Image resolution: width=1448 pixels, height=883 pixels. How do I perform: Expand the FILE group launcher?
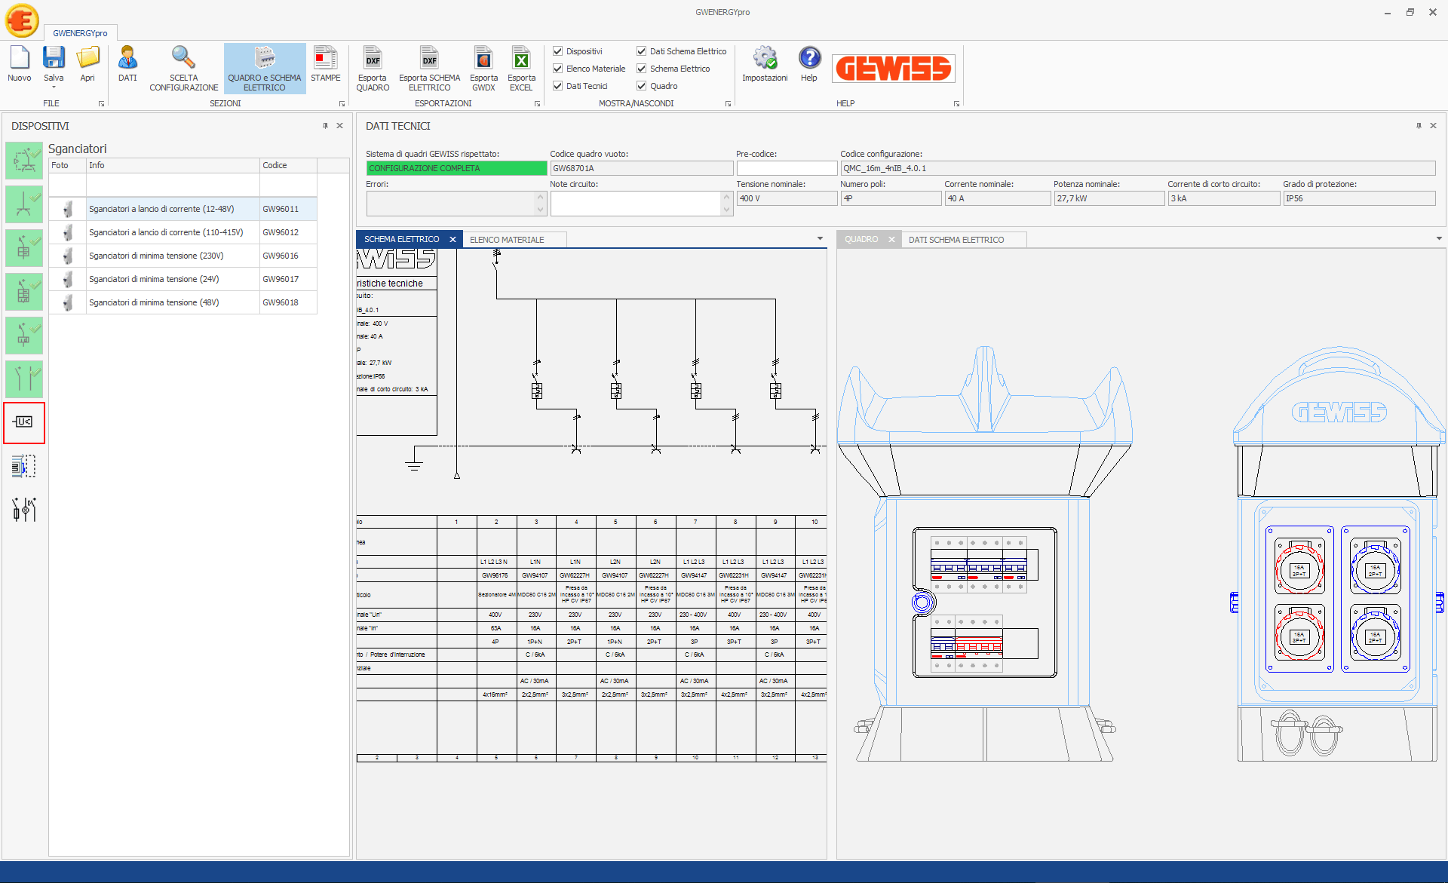pyautogui.click(x=101, y=103)
